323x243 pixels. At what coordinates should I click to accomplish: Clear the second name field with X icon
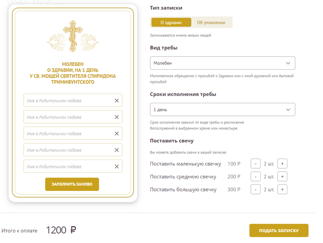(117, 117)
